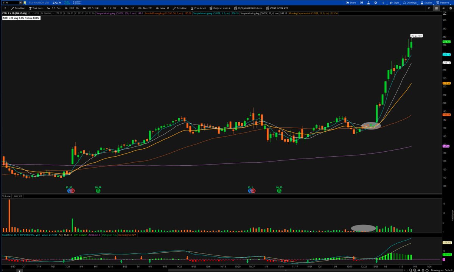Click the green dividend icon under $0.35
The height and width of the screenshot is (272, 454).
(x=279, y=191)
